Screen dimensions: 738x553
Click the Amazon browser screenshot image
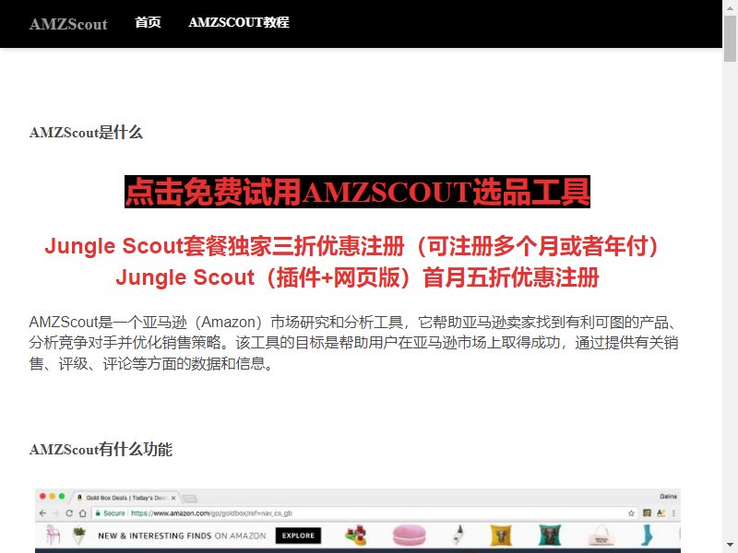[x=358, y=521]
